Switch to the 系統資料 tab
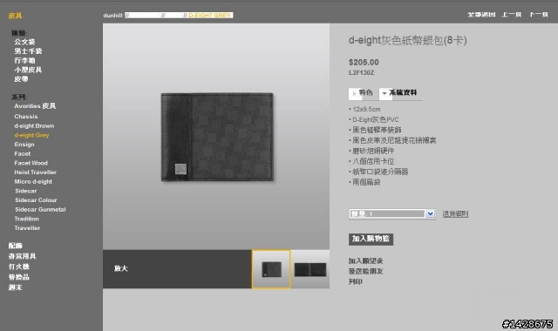Viewport: 558px width, 331px height. [x=403, y=93]
